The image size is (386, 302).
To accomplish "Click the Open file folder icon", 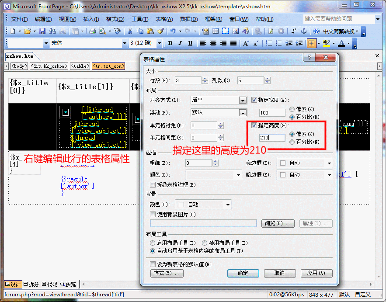I will tap(28, 31).
